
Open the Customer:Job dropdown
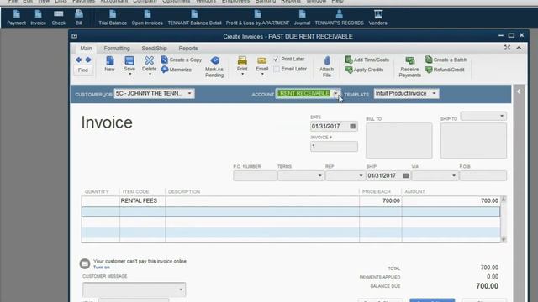189,93
